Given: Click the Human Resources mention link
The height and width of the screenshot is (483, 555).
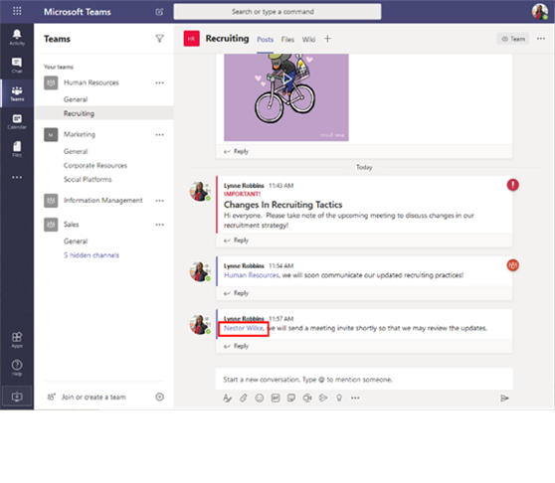Looking at the screenshot, I should pyautogui.click(x=252, y=275).
